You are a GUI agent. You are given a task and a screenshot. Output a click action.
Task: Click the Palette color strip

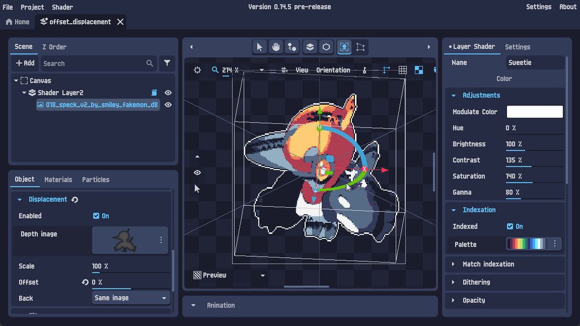(x=527, y=244)
